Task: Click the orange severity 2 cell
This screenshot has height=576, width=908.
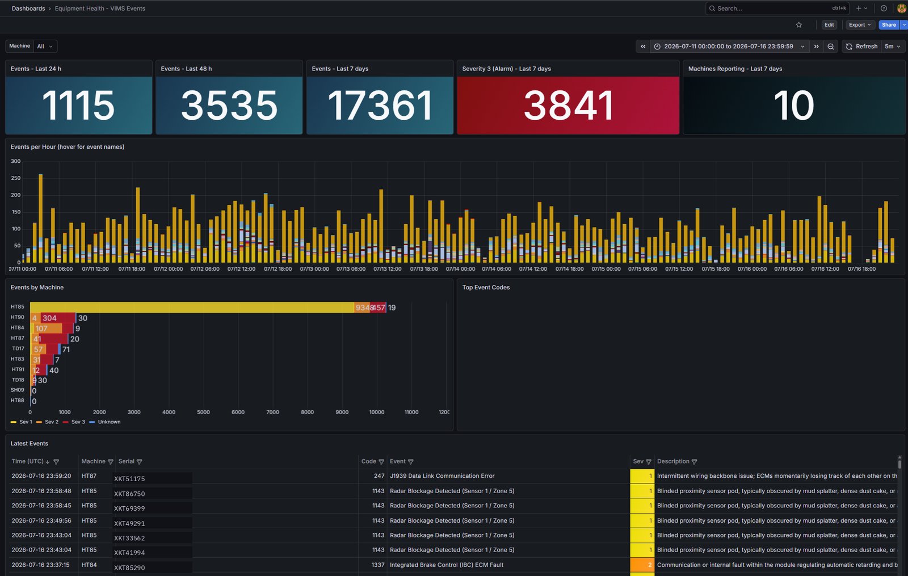Action: pos(642,565)
